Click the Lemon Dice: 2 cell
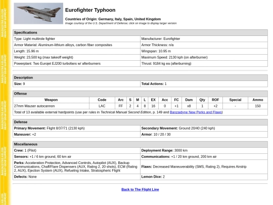The height and width of the screenshot is (205, 273). (204, 177)
